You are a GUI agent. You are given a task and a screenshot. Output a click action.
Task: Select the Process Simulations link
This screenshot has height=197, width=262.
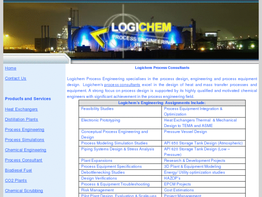click(25, 140)
